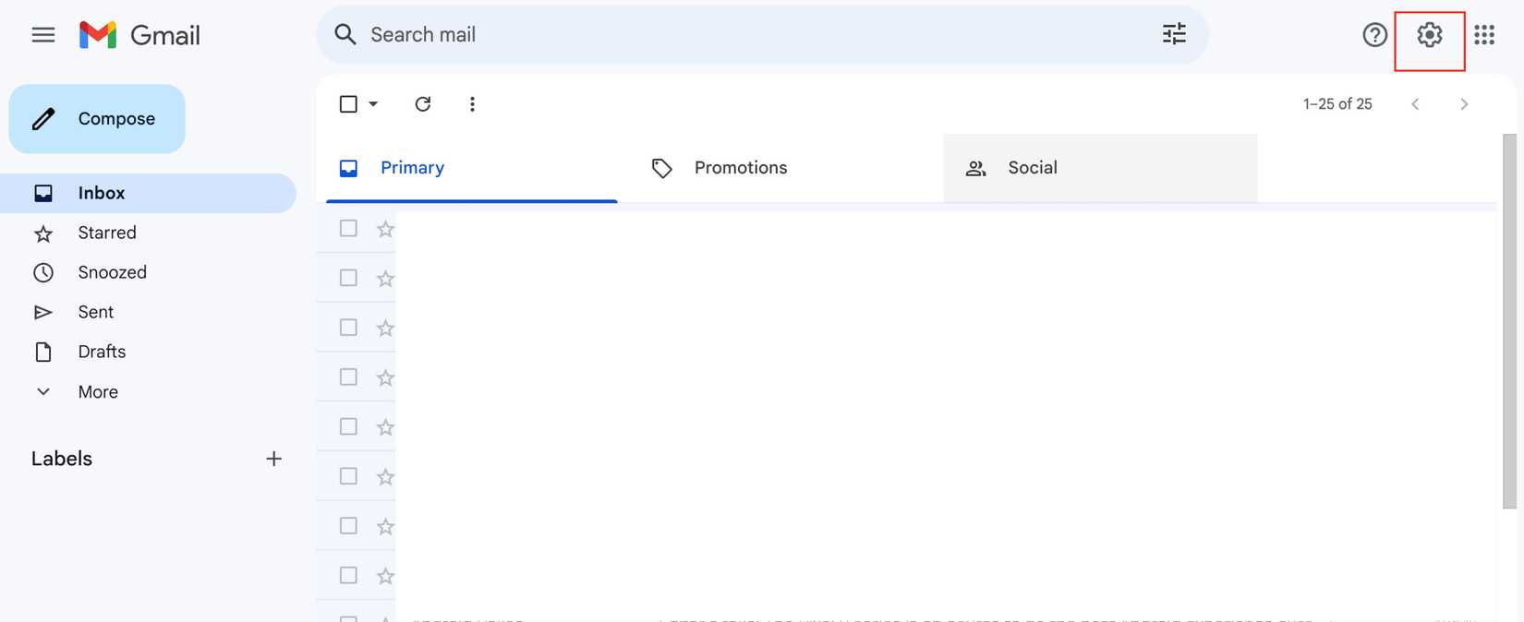Star the first email in list
The height and width of the screenshot is (622, 1524).
[386, 229]
